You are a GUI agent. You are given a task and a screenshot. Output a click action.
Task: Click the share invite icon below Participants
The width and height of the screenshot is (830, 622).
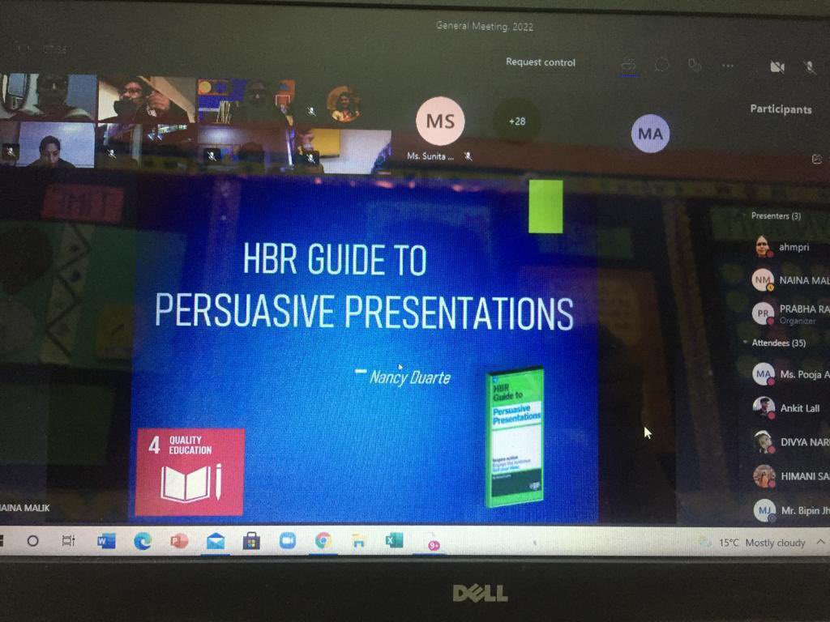[x=817, y=159]
